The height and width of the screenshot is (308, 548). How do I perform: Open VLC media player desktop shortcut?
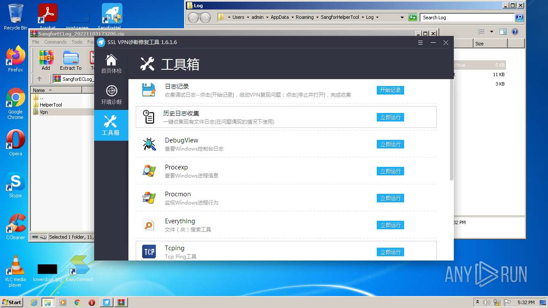15,271
